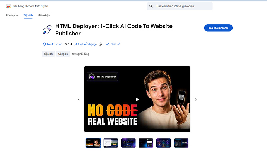Screen dimensions: 267x155
Task: Select the sixth screenshot thumbnail
Action: click(181, 143)
